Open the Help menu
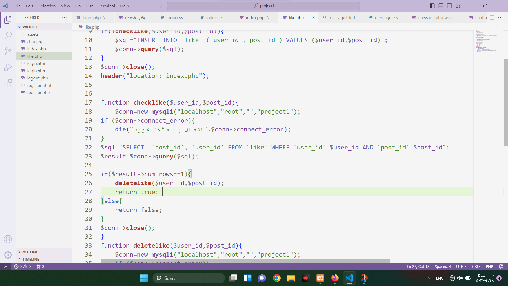The height and width of the screenshot is (286, 508). tap(124, 6)
